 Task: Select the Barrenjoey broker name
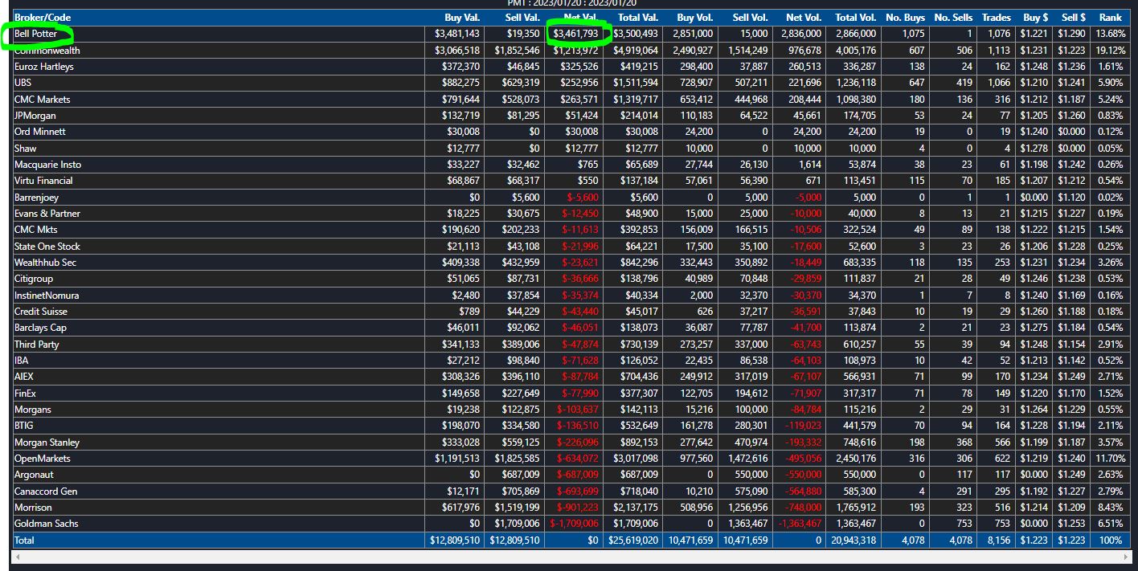(36, 198)
